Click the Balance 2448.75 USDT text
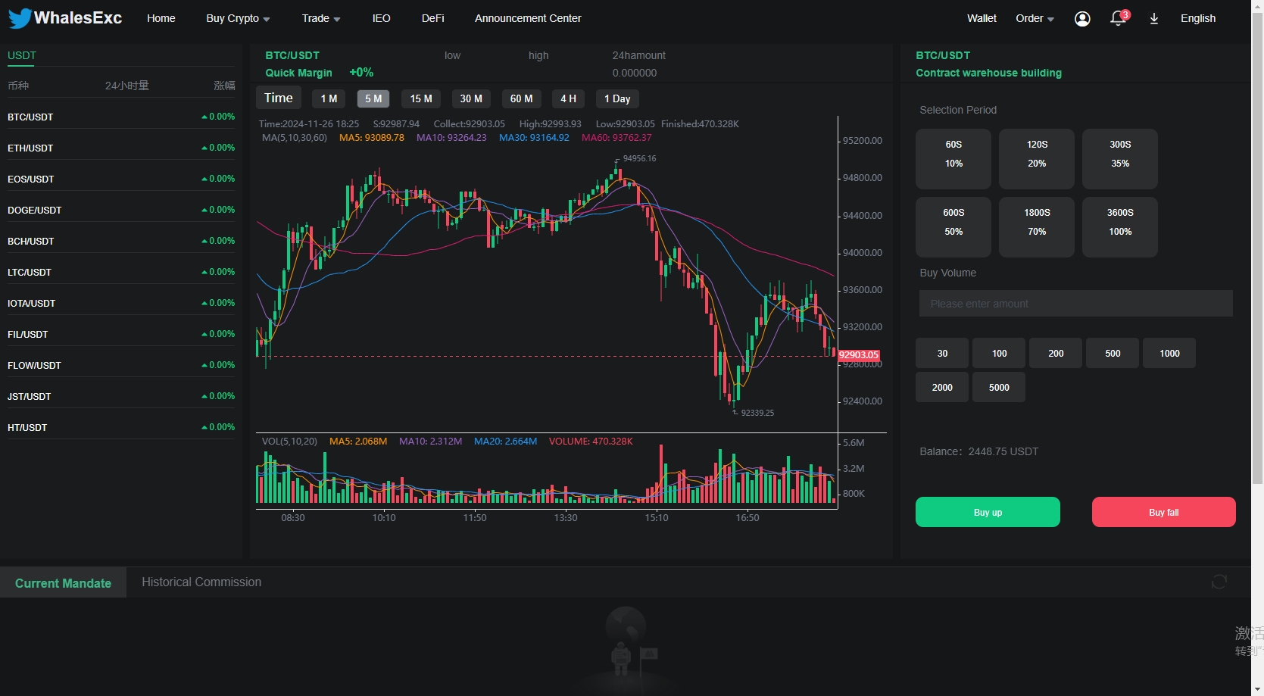This screenshot has height=696, width=1264. 978,451
